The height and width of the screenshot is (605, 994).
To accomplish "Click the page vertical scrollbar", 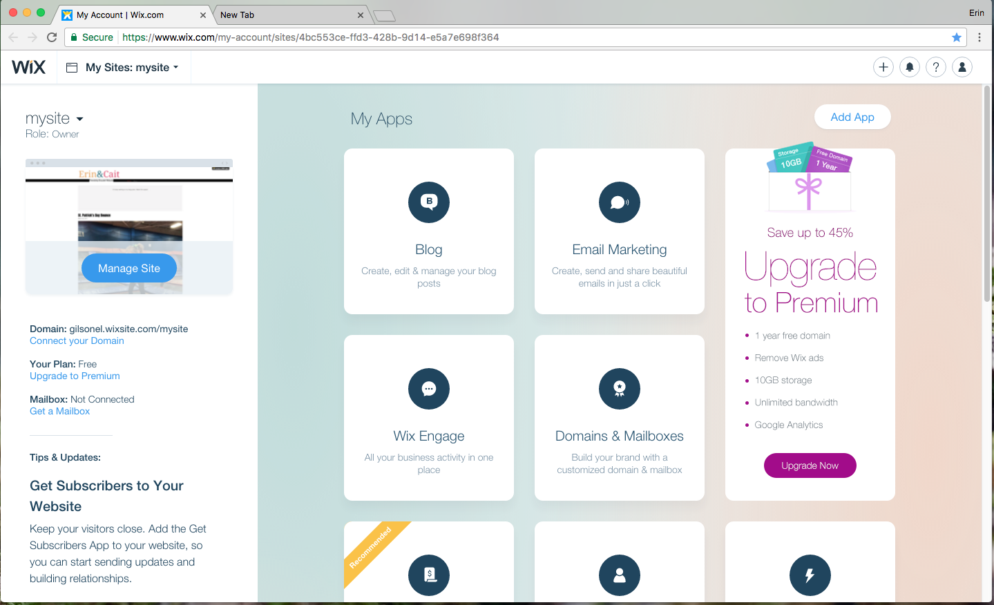I will click(987, 193).
